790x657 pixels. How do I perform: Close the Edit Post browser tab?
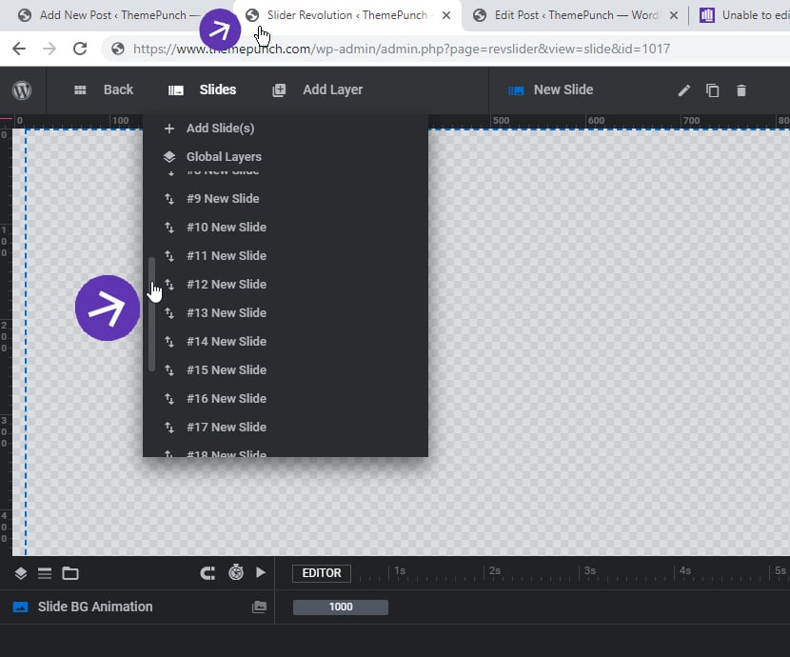[674, 15]
